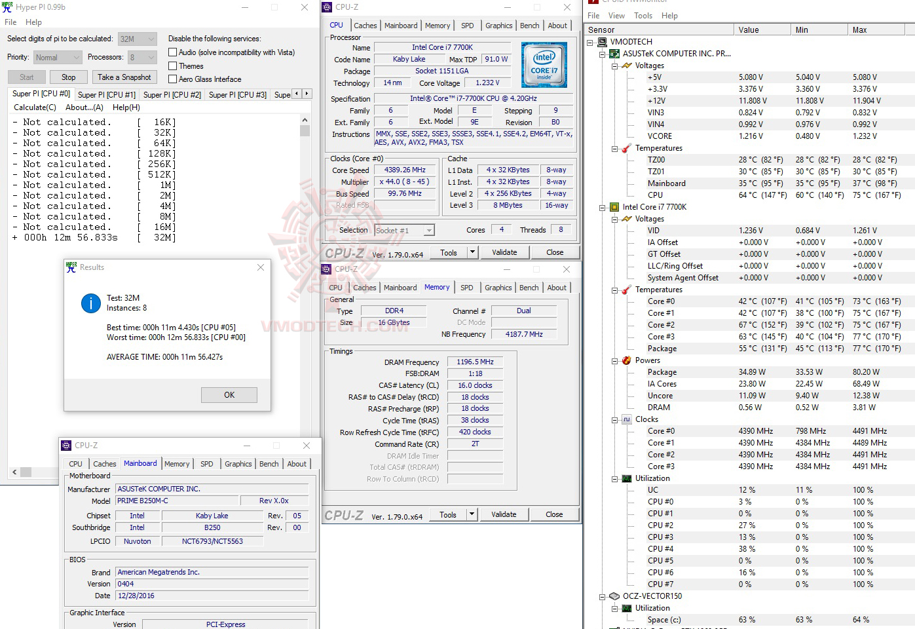Click the Intel Core i7 inside logo

tap(544, 65)
